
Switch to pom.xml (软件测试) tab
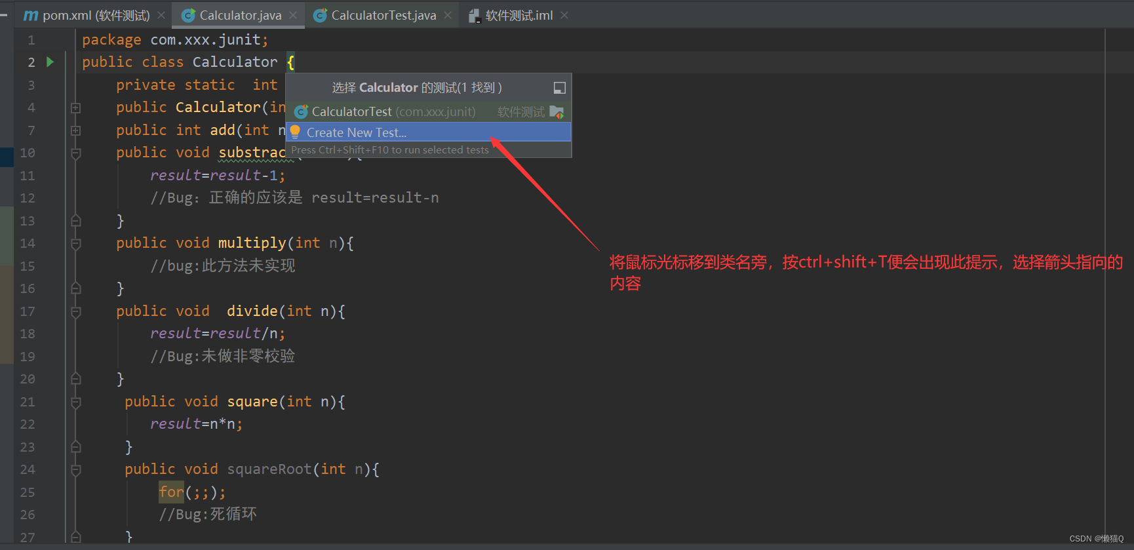[94, 15]
